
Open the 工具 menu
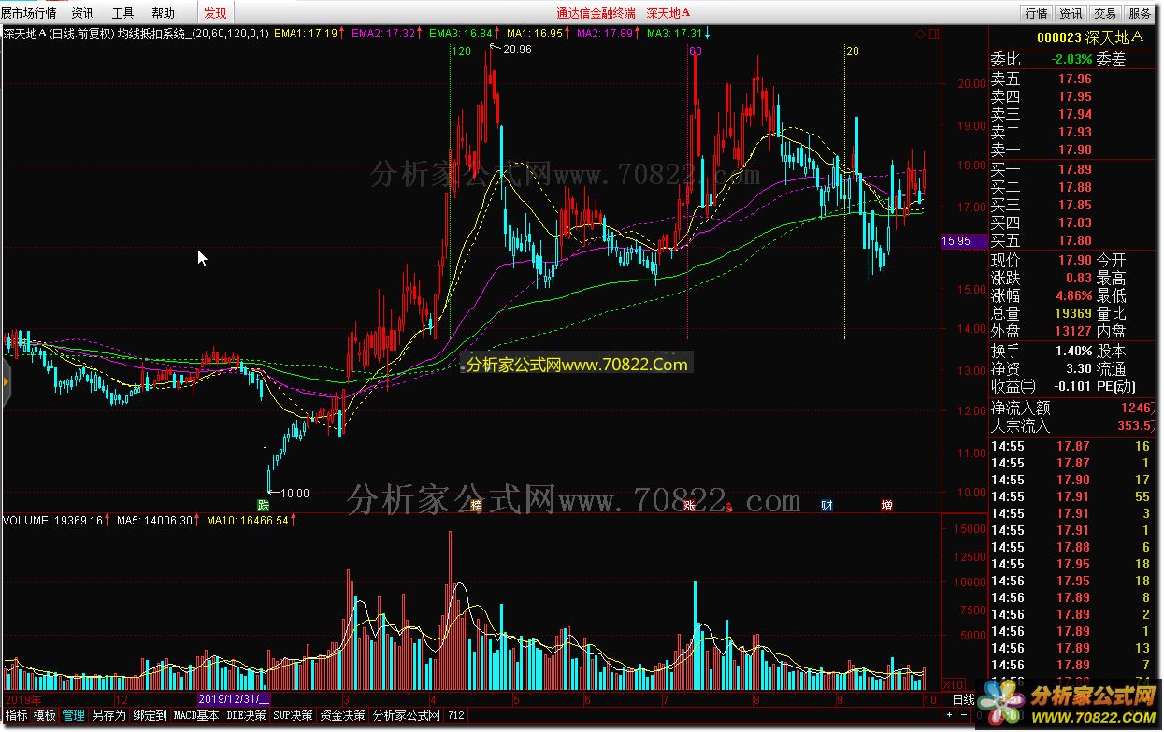click(123, 13)
